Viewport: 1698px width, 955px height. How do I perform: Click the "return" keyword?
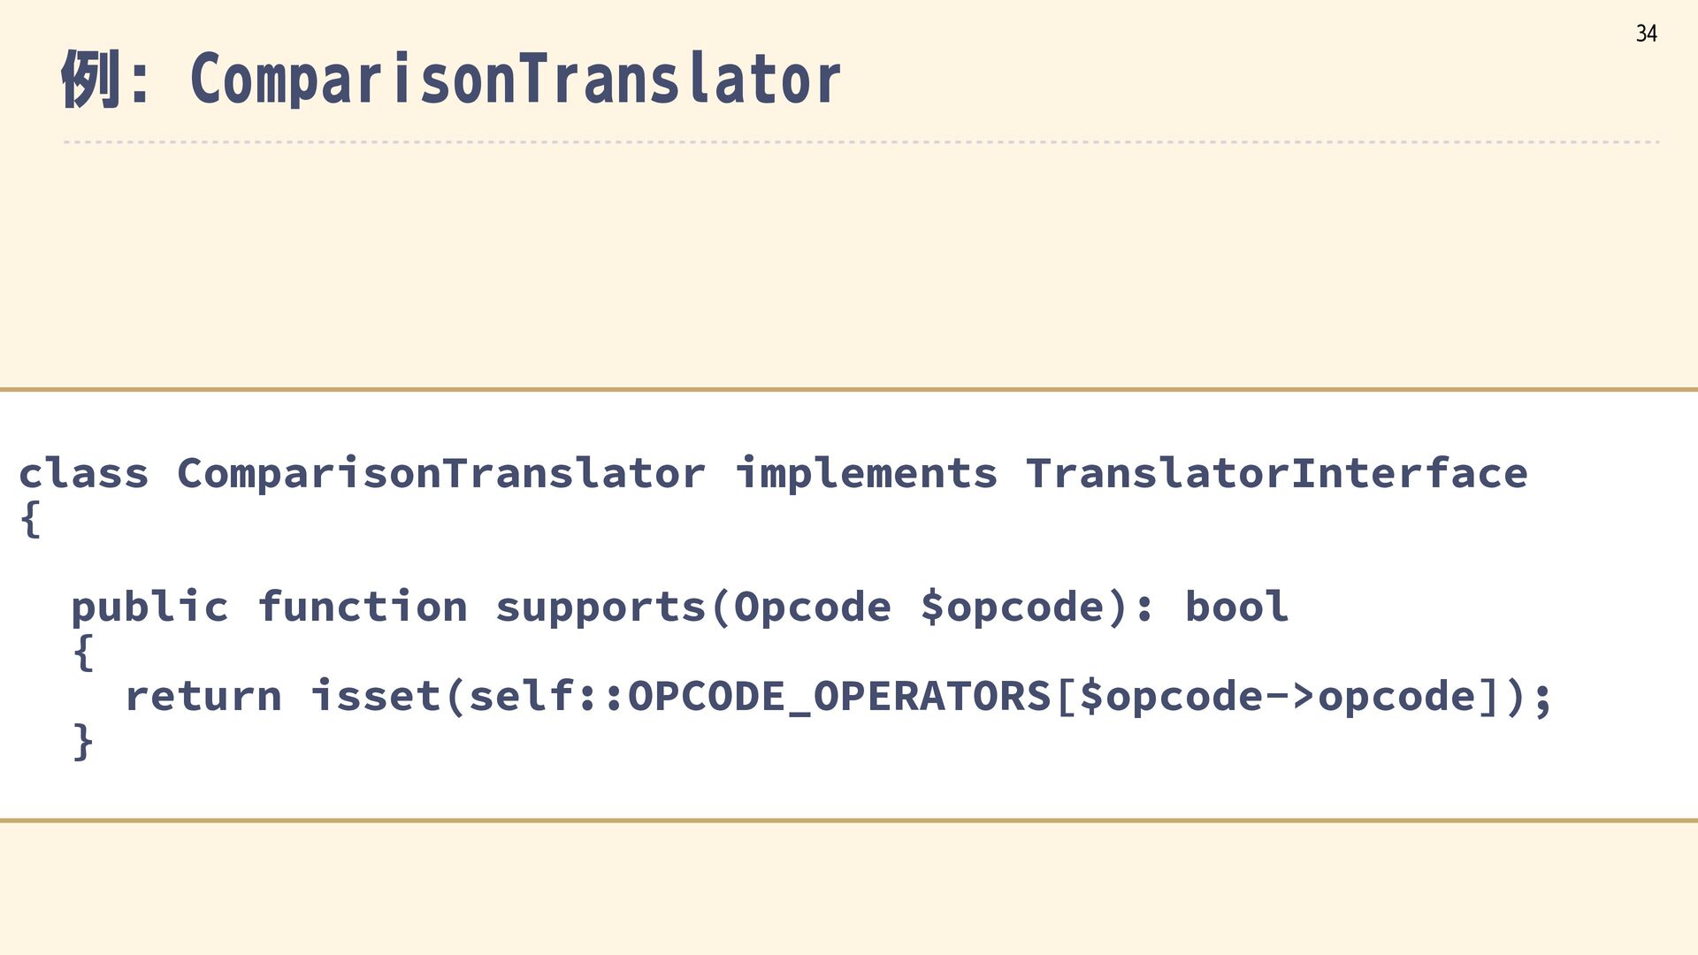tap(203, 697)
